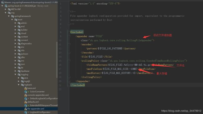Collapse the springframework package arrow
Image resolution: width=203 pixels, height=114 pixels.
[x=9, y=16]
